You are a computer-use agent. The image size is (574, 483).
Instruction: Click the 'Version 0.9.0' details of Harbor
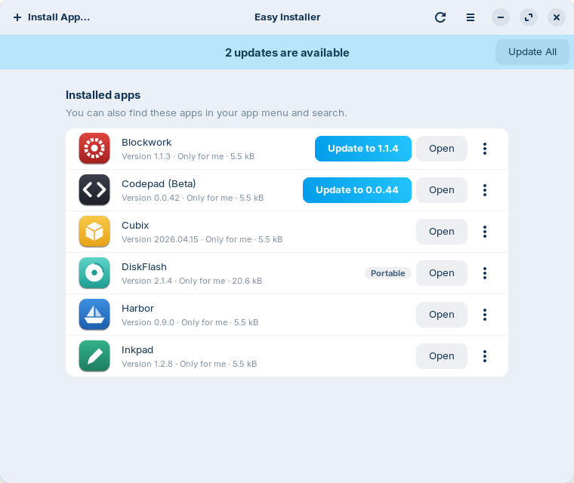[x=190, y=322]
